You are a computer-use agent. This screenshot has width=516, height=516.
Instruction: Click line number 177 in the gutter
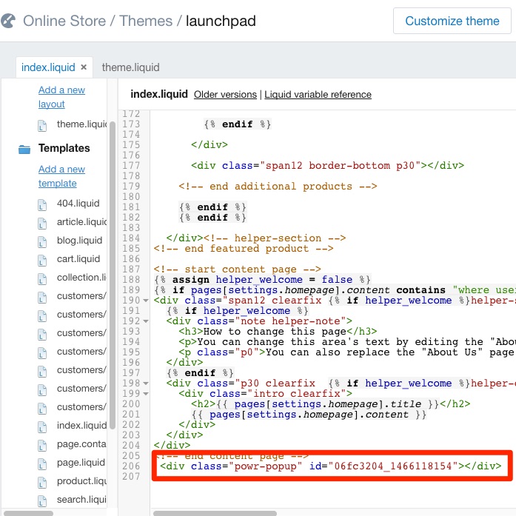tap(131, 166)
